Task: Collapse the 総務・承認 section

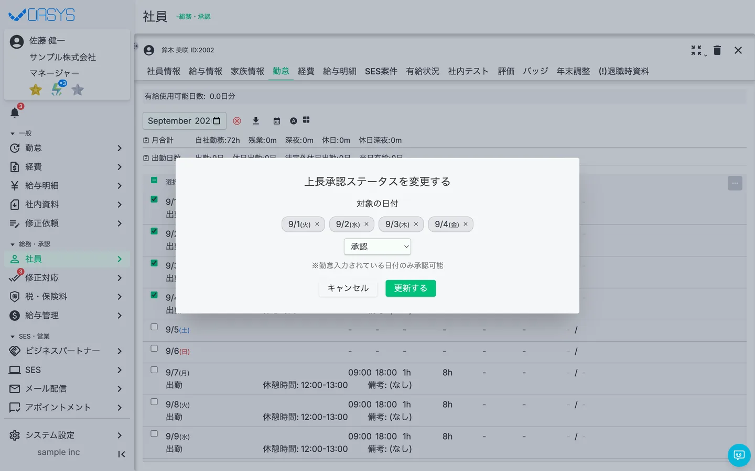Action: [x=30, y=244]
